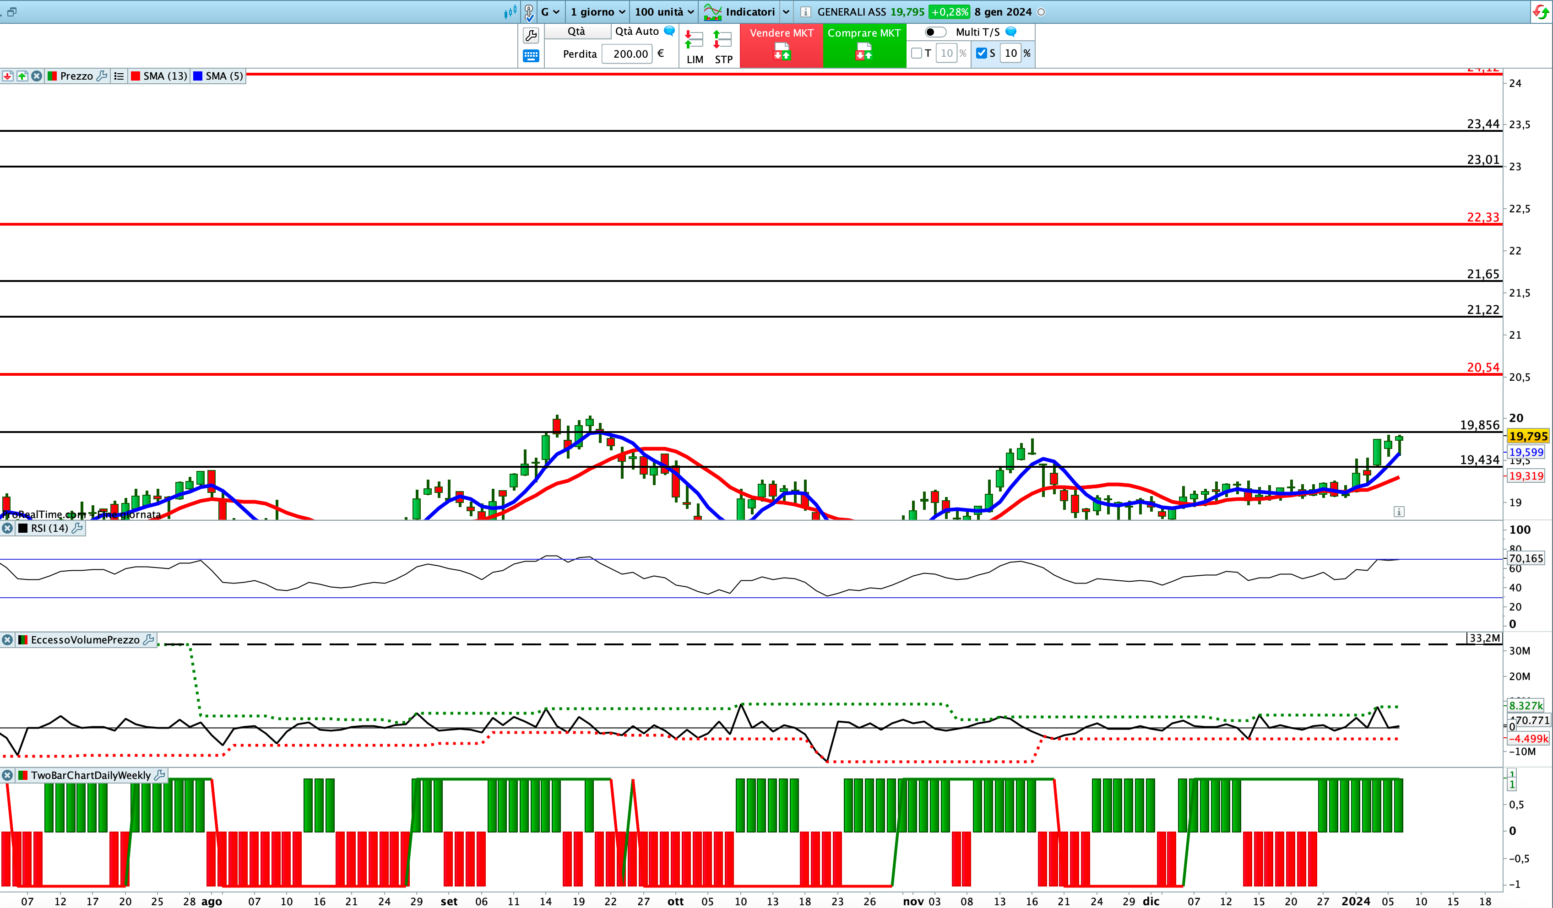This screenshot has width=1553, height=908.
Task: Open the 100 unità dropdown
Action: [664, 12]
